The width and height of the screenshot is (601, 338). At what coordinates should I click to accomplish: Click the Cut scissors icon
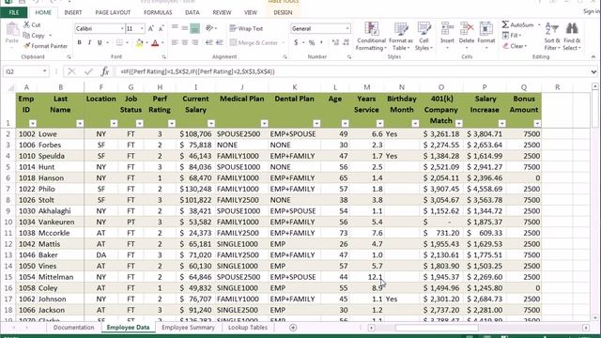click(26, 24)
